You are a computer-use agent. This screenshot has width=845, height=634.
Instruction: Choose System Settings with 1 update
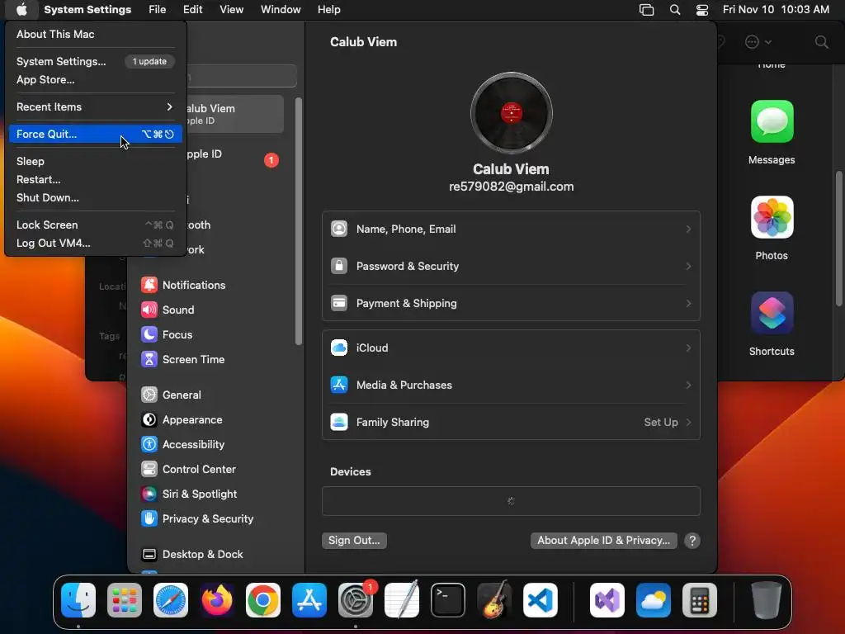click(96, 61)
